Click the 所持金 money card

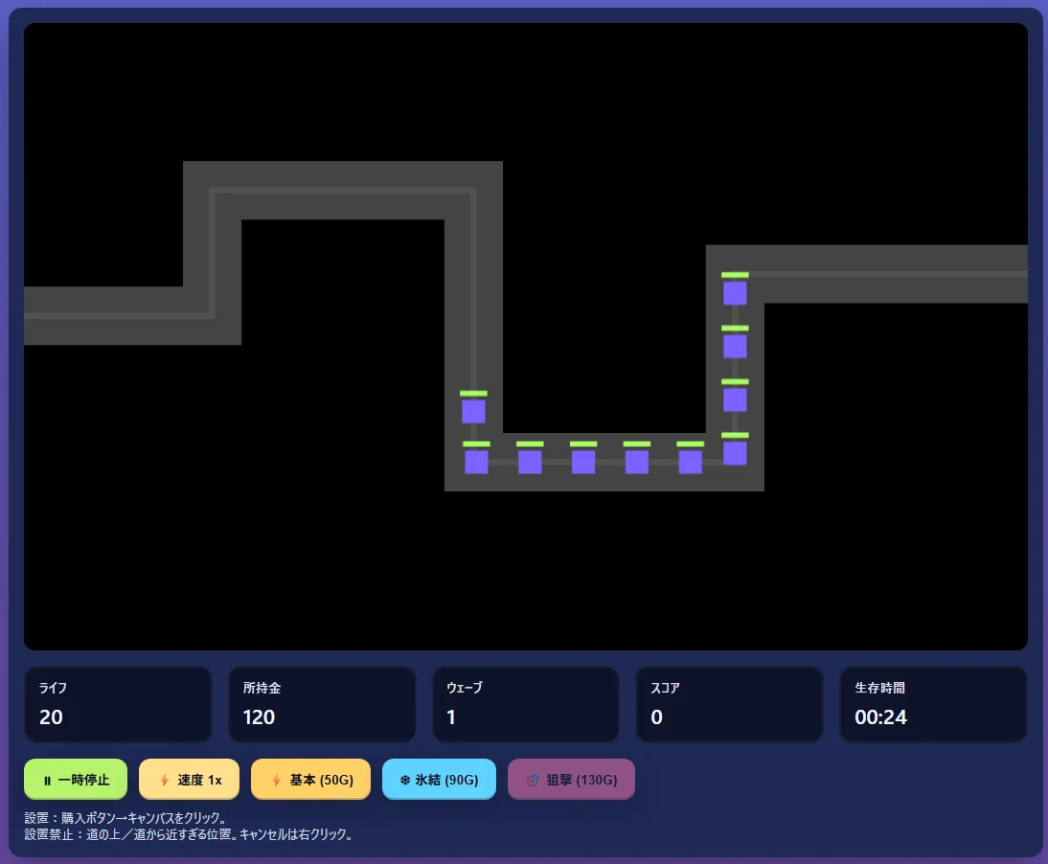coord(322,705)
